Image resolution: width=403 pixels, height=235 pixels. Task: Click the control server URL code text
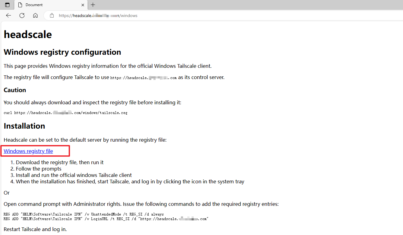coord(143,78)
